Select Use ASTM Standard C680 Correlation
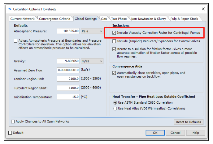This screenshot has width=213, height=144. 115,103
